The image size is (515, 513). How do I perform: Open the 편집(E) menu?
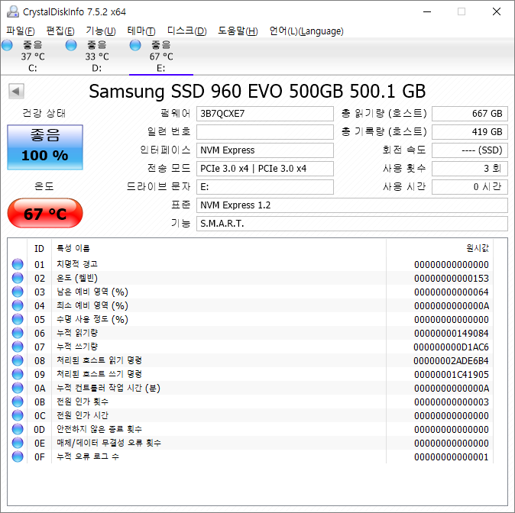[60, 31]
